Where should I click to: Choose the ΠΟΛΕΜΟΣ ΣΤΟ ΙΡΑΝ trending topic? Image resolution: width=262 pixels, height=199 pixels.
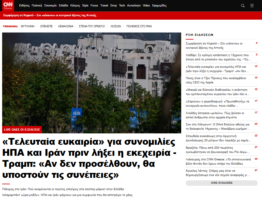[x=139, y=26]
